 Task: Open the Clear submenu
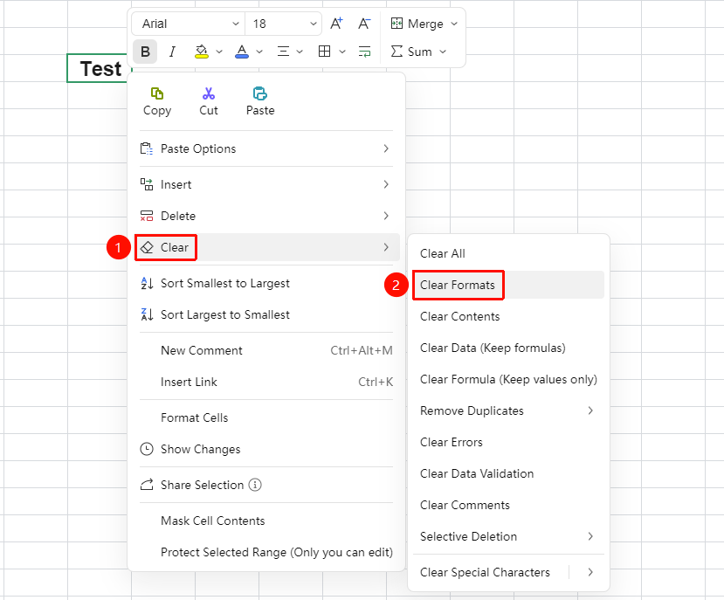[x=266, y=247]
